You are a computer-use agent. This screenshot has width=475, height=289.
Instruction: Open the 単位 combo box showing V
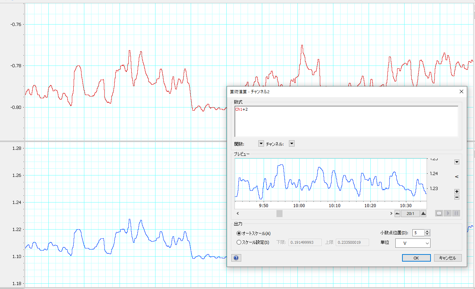[412, 243]
